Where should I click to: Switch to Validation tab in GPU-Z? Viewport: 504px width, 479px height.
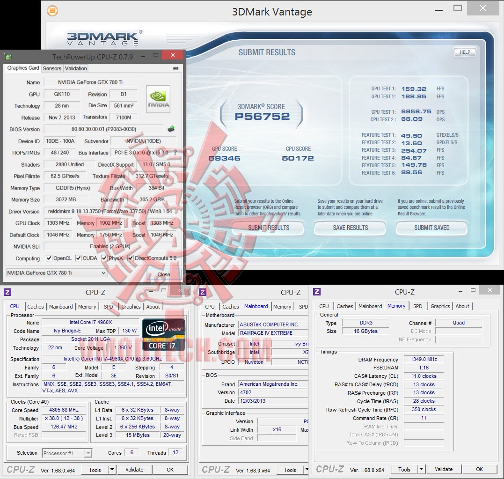(76, 68)
